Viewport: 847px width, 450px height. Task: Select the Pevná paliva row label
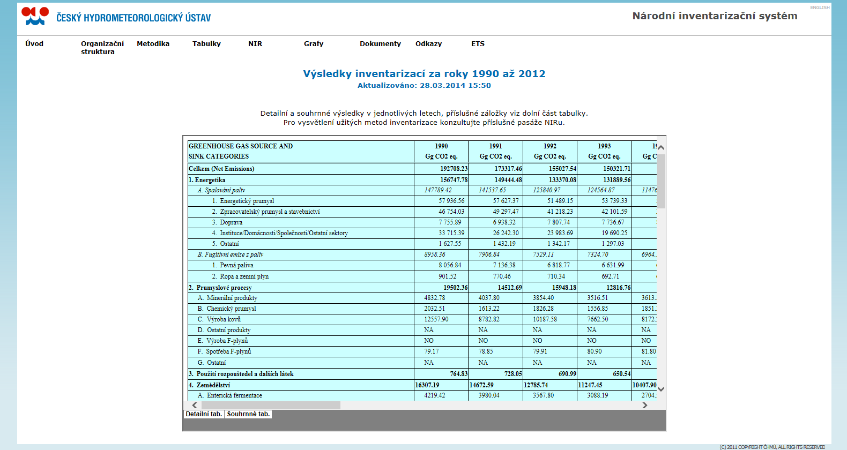[x=233, y=265]
